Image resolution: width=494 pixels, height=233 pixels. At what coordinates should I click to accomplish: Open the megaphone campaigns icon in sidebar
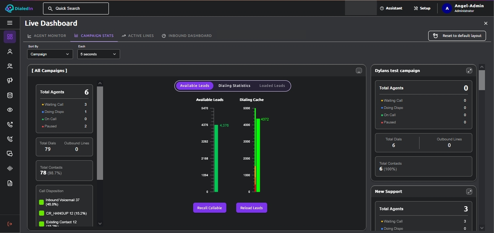click(x=10, y=81)
